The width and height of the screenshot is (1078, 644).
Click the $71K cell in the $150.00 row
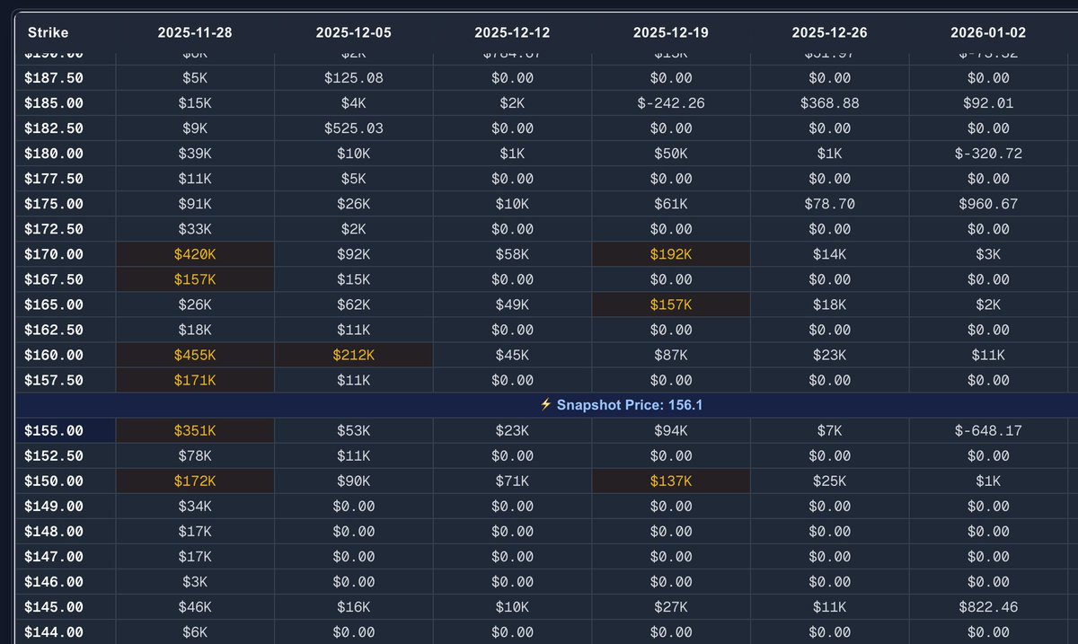[x=512, y=481]
